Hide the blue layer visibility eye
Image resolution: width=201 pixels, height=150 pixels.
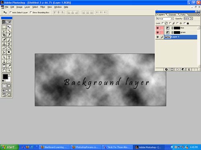(158, 28)
